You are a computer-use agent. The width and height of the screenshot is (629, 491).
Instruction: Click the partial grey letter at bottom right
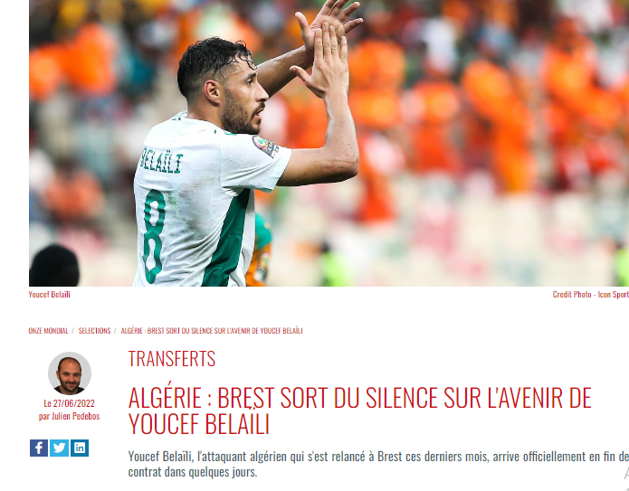coord(625,473)
